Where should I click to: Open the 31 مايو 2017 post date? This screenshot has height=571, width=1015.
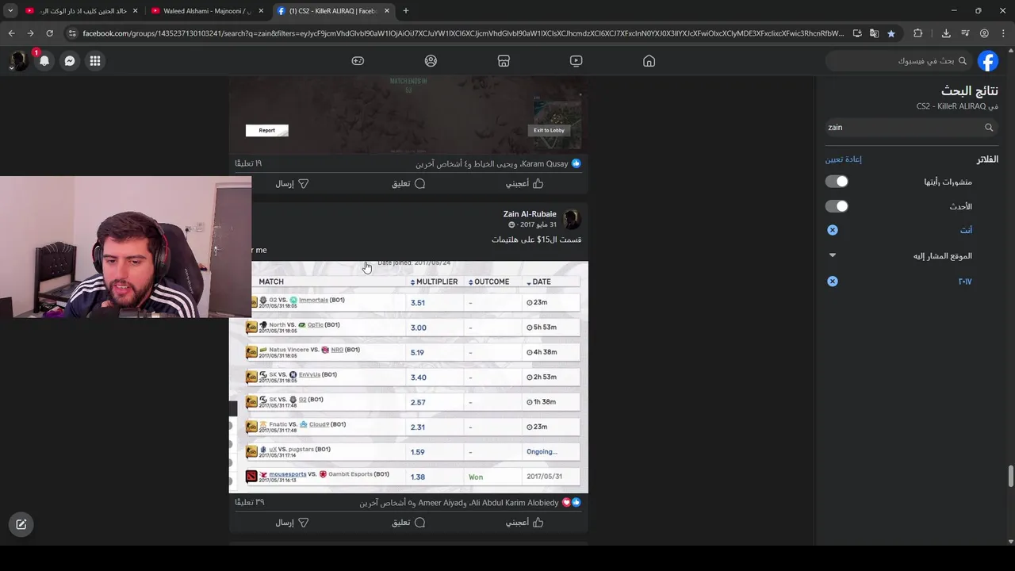pyautogui.click(x=538, y=225)
